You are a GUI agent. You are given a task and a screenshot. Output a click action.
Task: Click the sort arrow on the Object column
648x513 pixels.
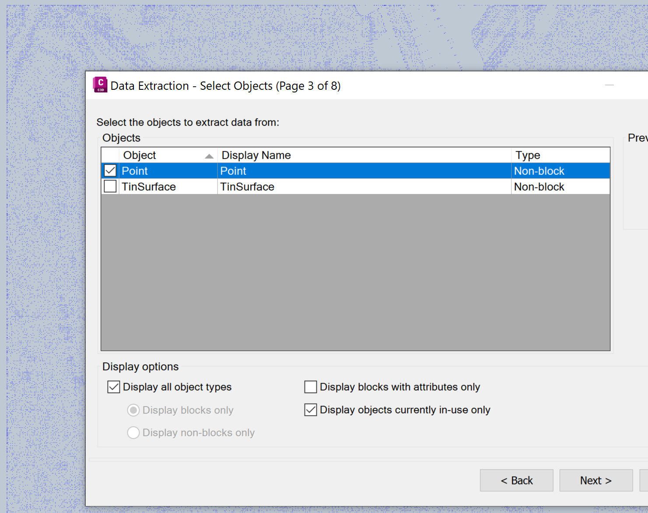pos(209,156)
